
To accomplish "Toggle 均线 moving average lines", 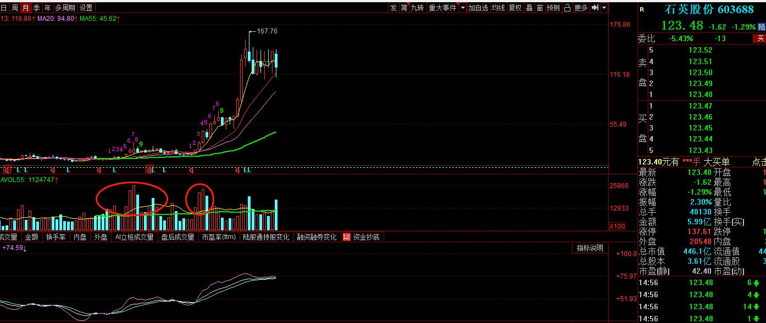I will (x=498, y=8).
